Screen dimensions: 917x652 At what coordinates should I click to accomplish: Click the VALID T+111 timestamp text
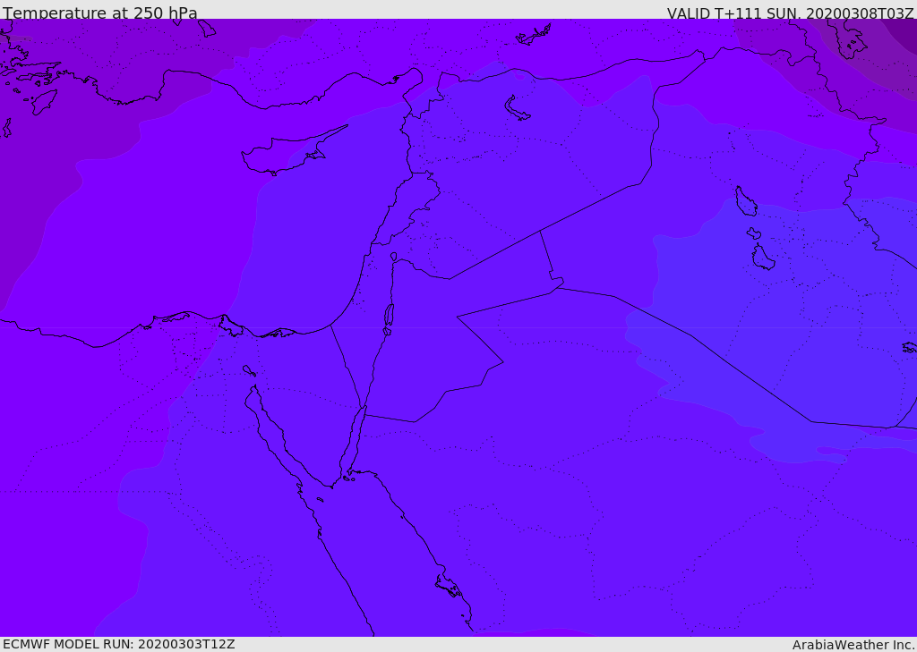790,13
